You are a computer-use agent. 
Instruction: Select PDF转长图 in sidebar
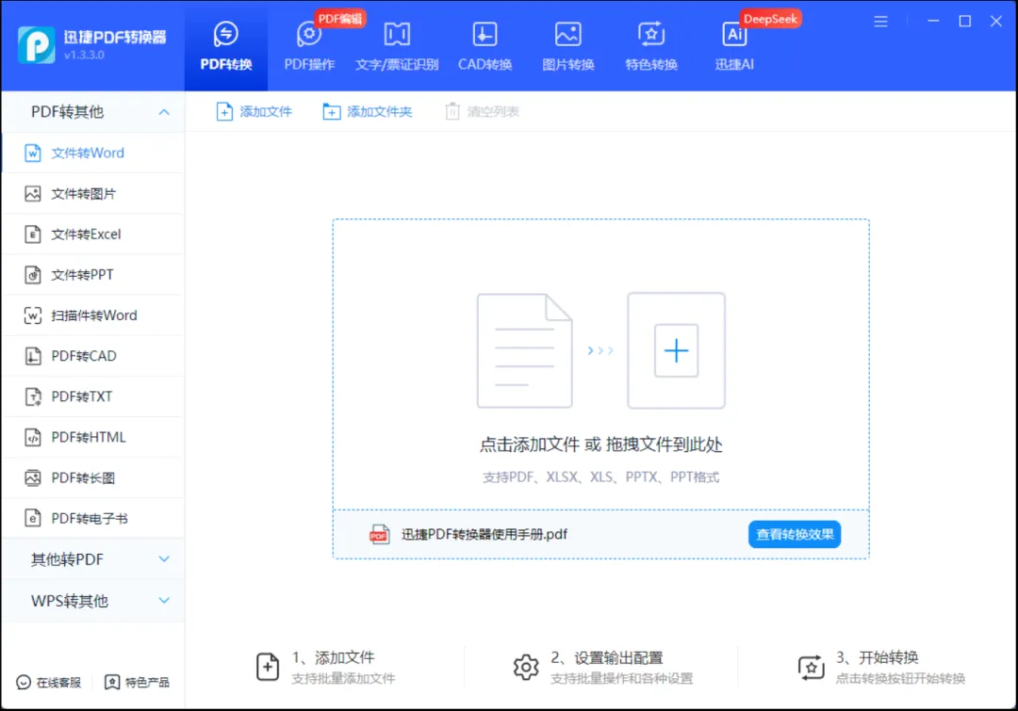pyautogui.click(x=93, y=478)
